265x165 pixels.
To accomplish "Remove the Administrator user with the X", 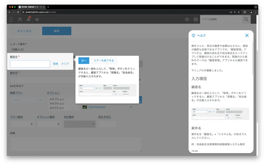I will [x=131, y=107].
